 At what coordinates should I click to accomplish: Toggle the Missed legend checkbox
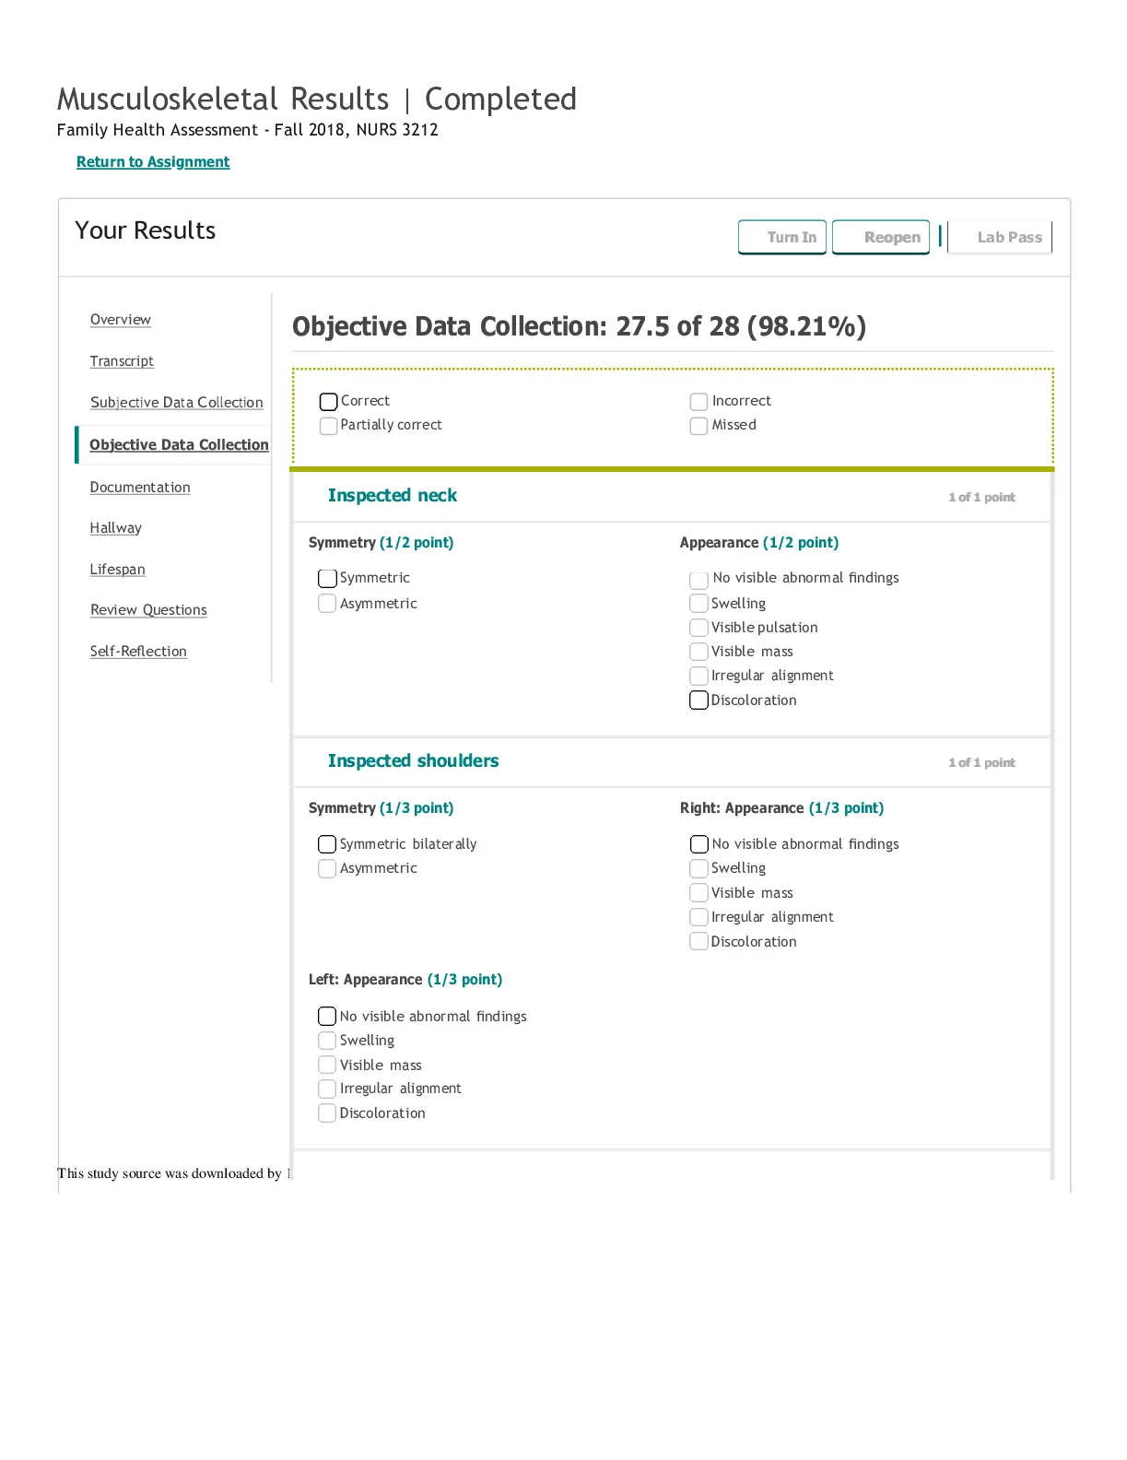click(699, 426)
